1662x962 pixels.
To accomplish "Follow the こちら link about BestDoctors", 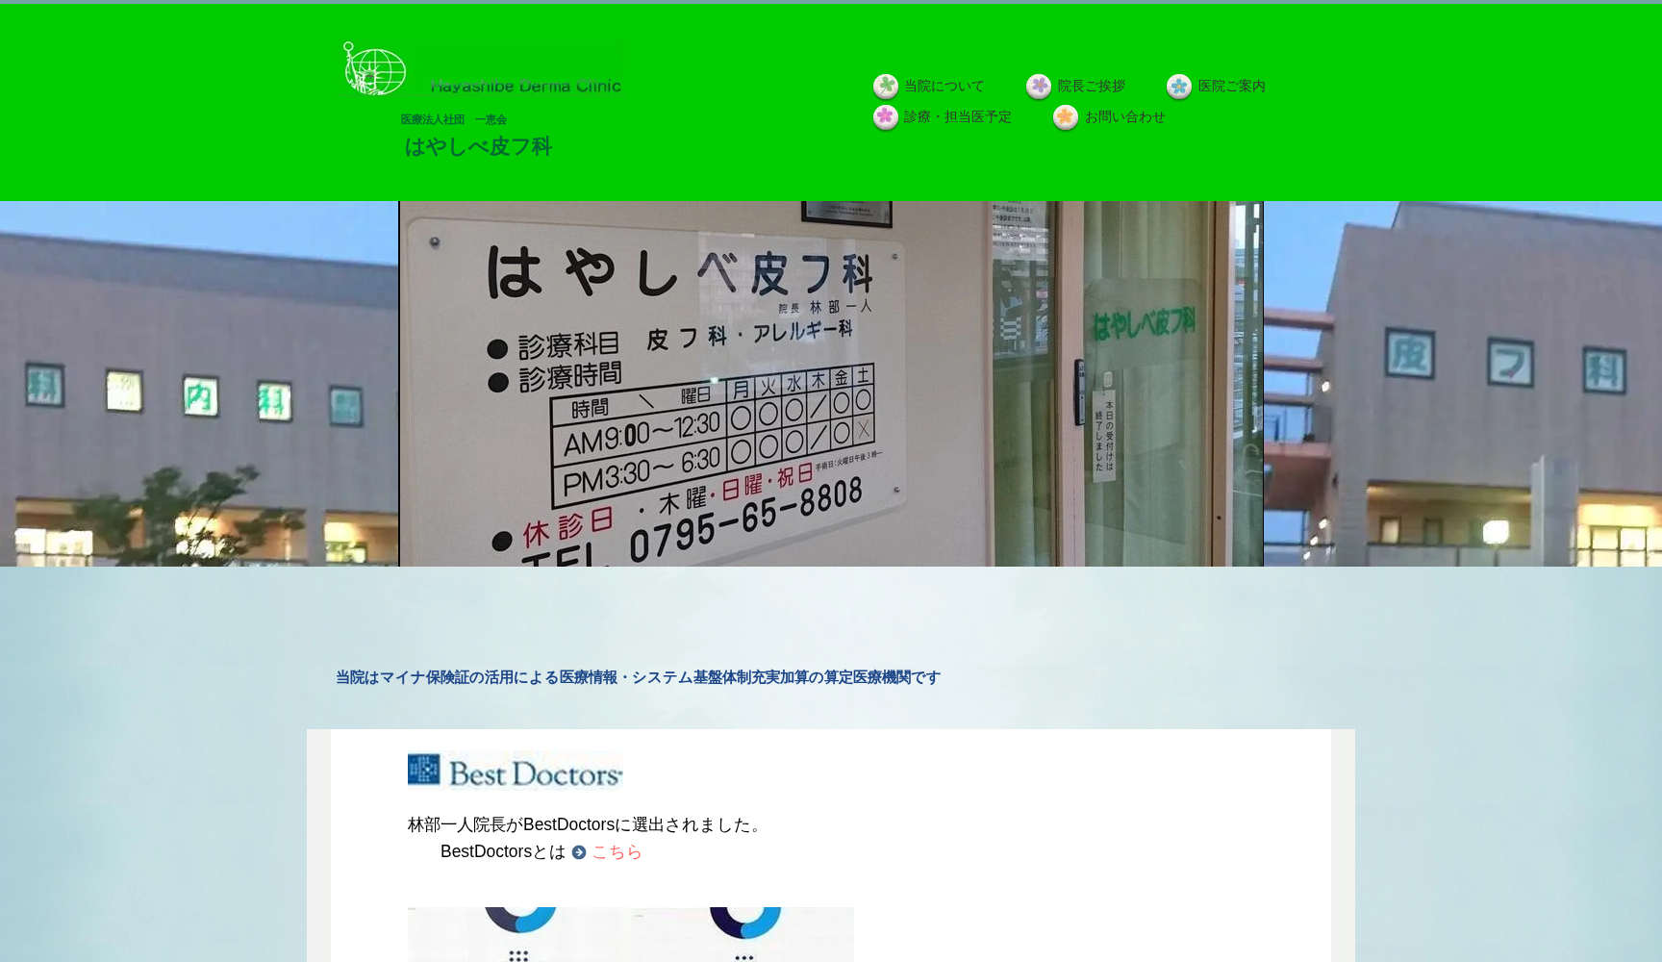I will pos(617,852).
